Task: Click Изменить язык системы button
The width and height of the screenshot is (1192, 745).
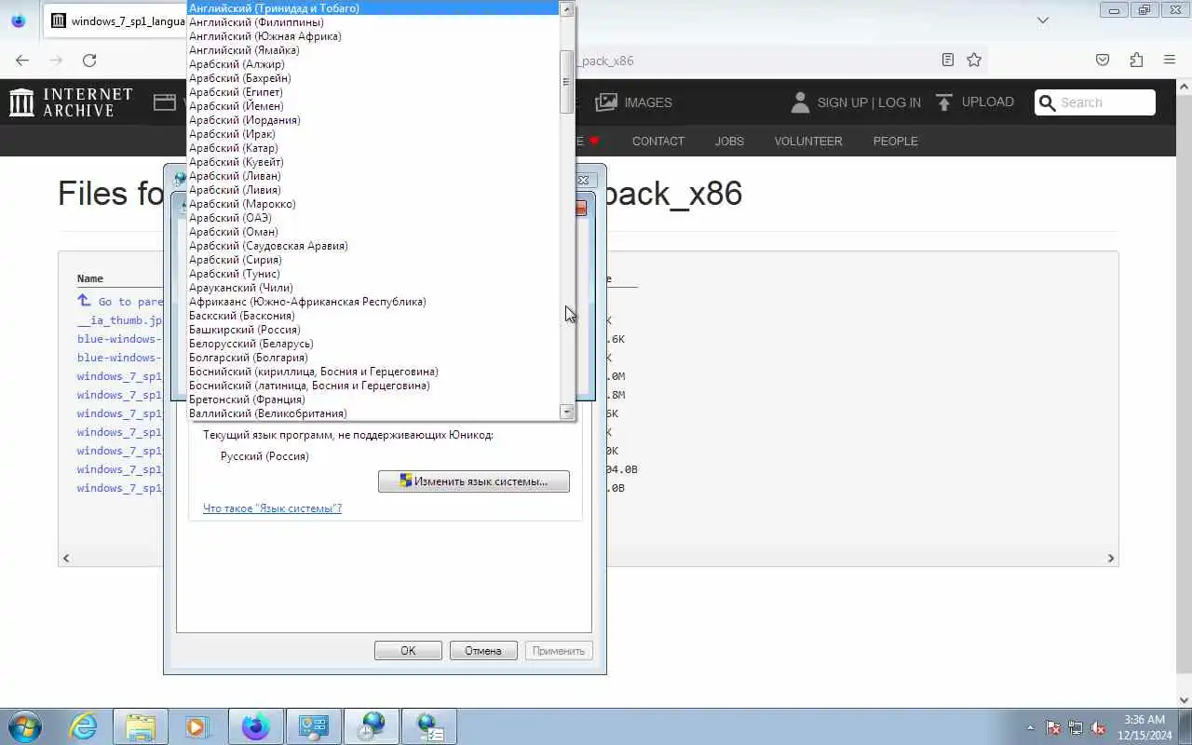Action: point(473,481)
